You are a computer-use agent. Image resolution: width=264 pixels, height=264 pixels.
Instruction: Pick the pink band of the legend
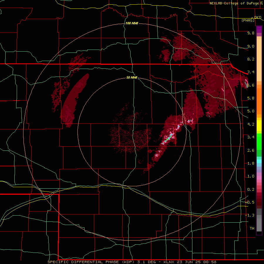259,178
